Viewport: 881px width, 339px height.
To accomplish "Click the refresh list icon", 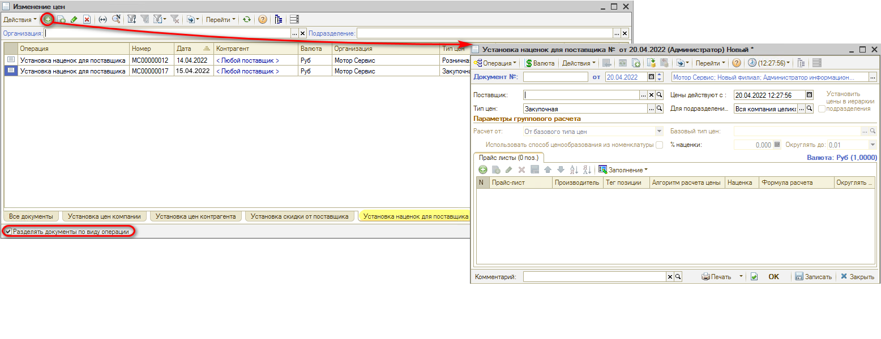I will pos(246,19).
